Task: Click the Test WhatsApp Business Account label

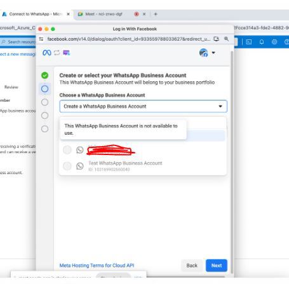Action: coord(125,163)
